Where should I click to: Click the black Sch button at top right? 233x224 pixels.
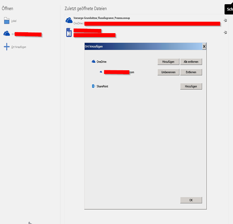[229, 9]
